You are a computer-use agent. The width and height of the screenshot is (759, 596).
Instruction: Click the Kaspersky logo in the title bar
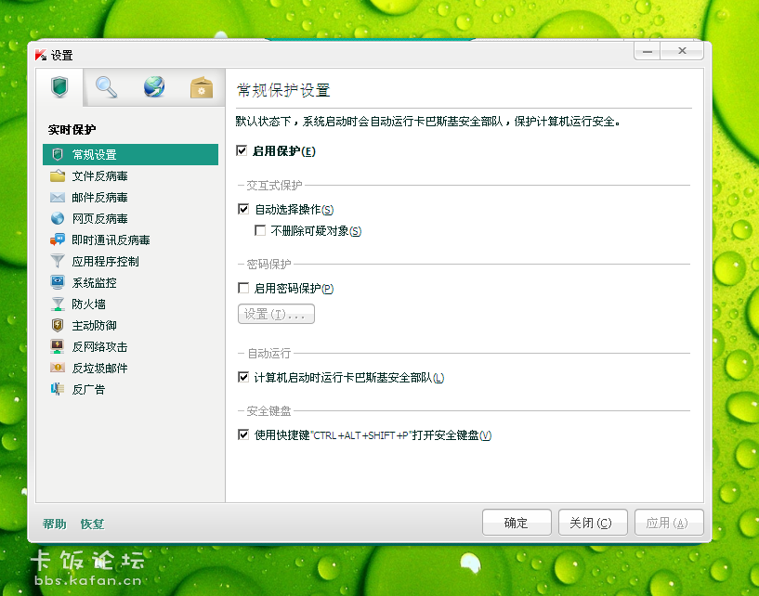click(x=41, y=55)
